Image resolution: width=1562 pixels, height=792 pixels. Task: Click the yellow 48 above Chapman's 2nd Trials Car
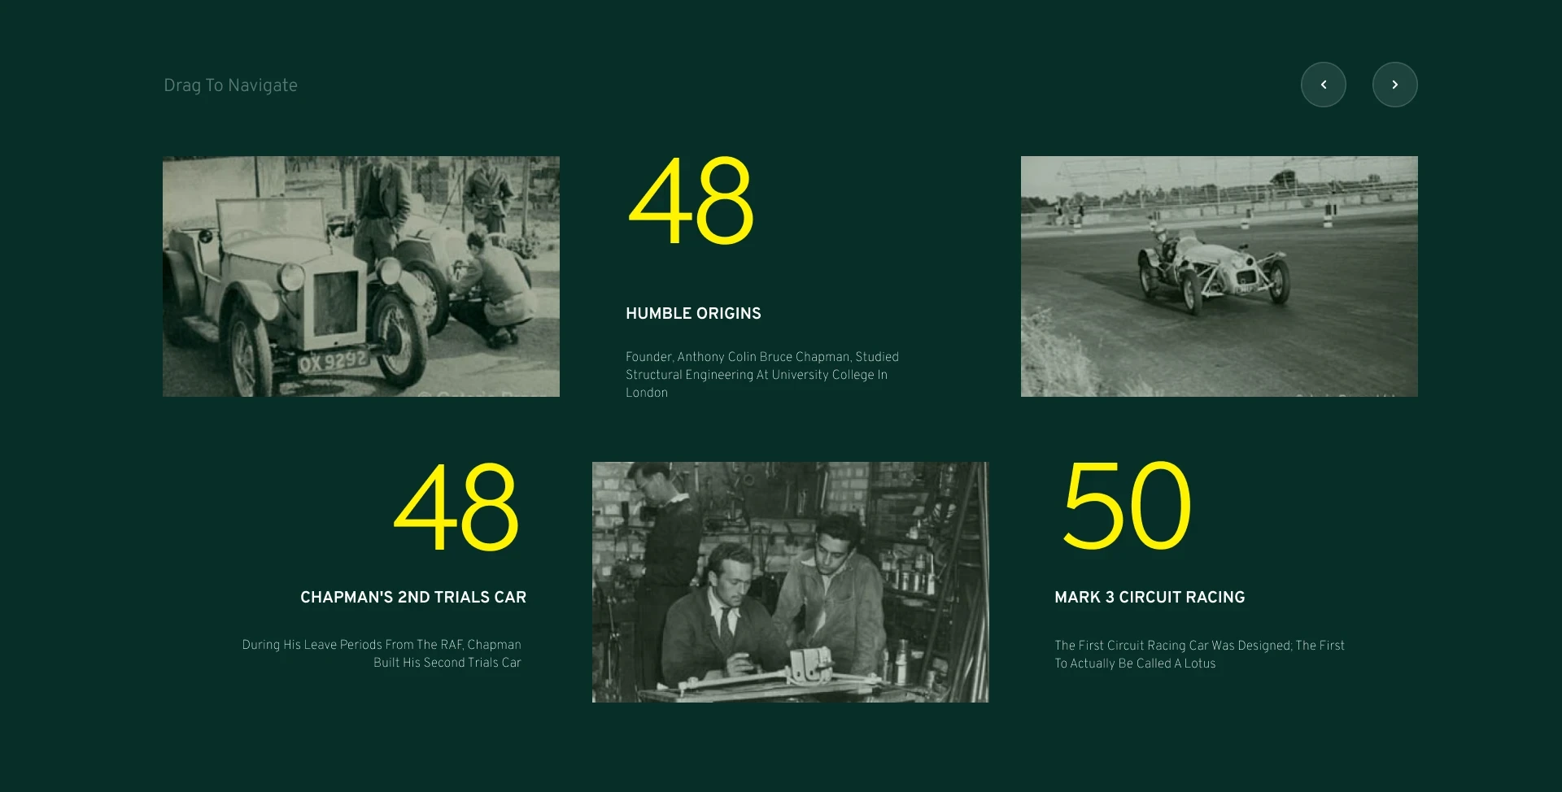pyautogui.click(x=456, y=506)
